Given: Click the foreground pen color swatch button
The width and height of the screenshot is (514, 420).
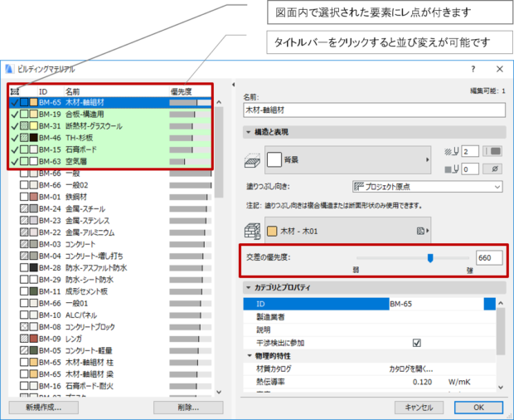Looking at the screenshot, I should click(x=492, y=151).
